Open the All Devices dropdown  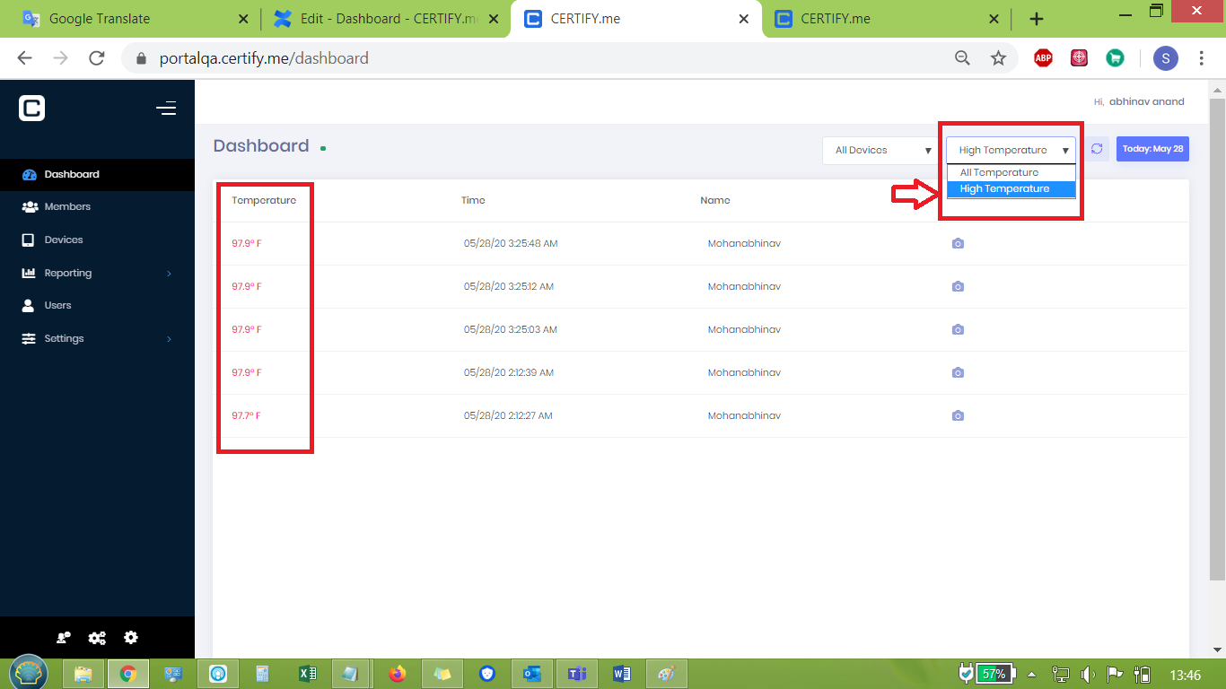pos(880,150)
